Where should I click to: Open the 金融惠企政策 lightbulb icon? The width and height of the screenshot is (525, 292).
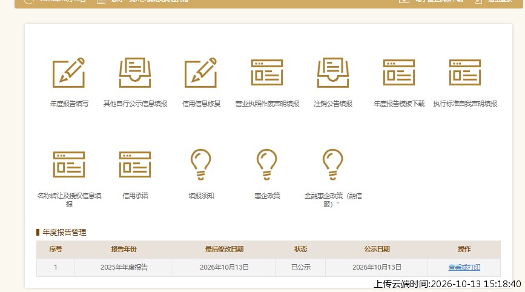[x=333, y=164]
